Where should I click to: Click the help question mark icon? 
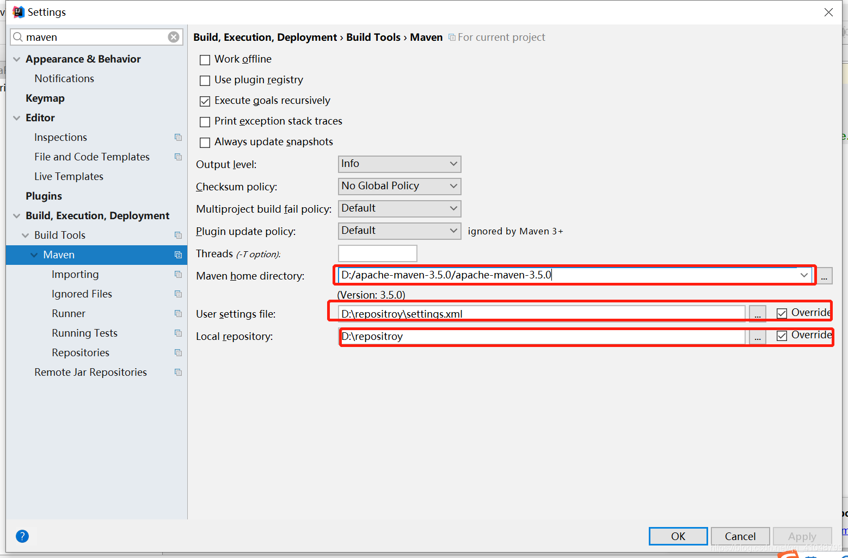[x=22, y=536]
